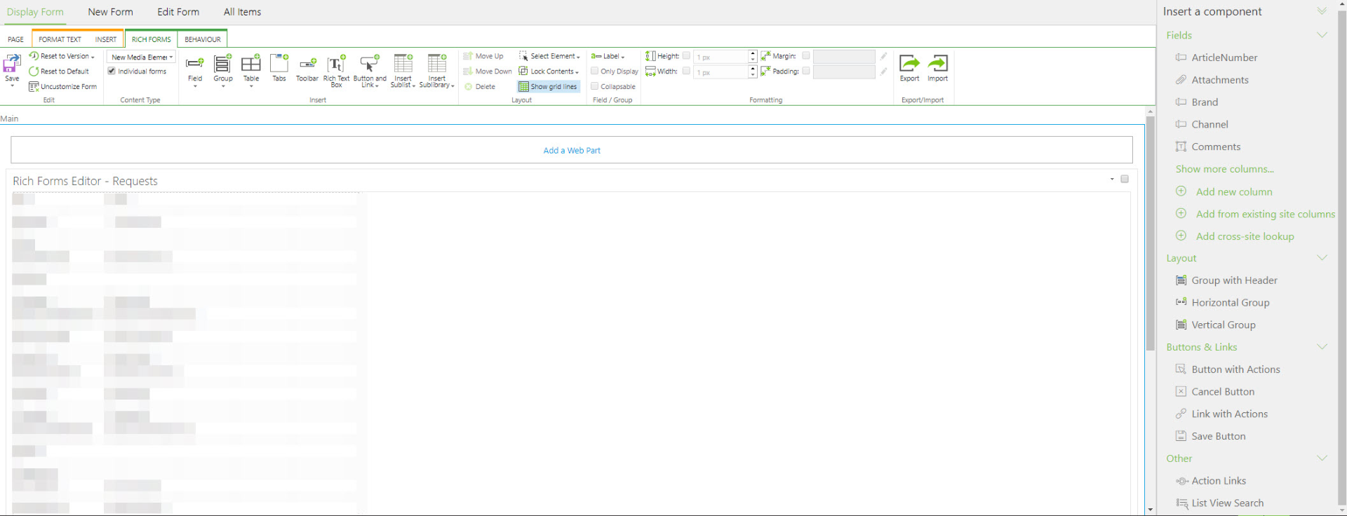The width and height of the screenshot is (1347, 516).
Task: Click the Tabs insert icon
Action: click(x=279, y=64)
